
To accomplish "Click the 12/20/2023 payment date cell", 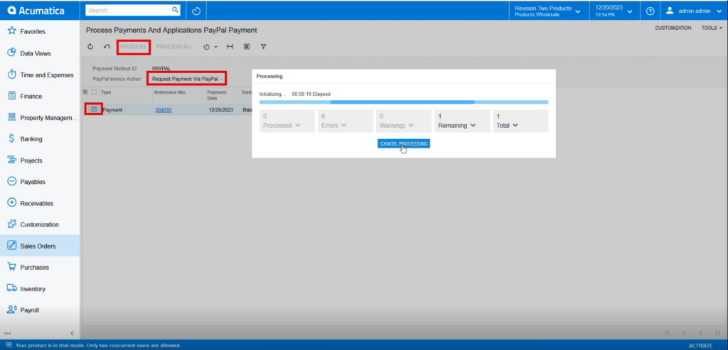I will click(x=221, y=110).
